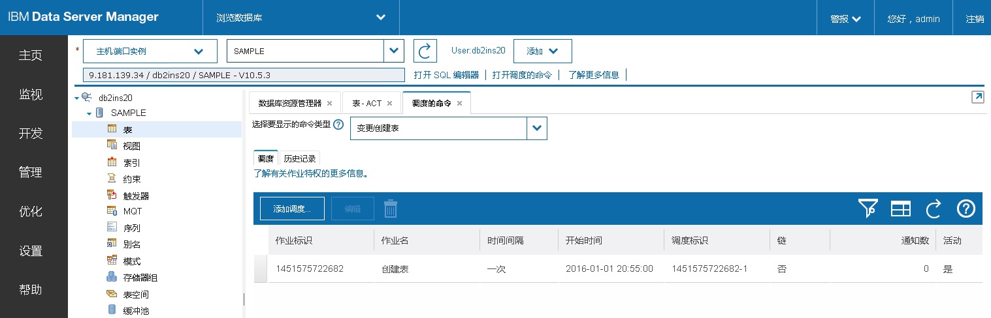Click the 开始时间 column header
The image size is (991, 318).
[611, 240]
